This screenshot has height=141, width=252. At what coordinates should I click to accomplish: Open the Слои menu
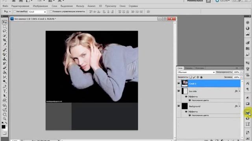coord(54,6)
